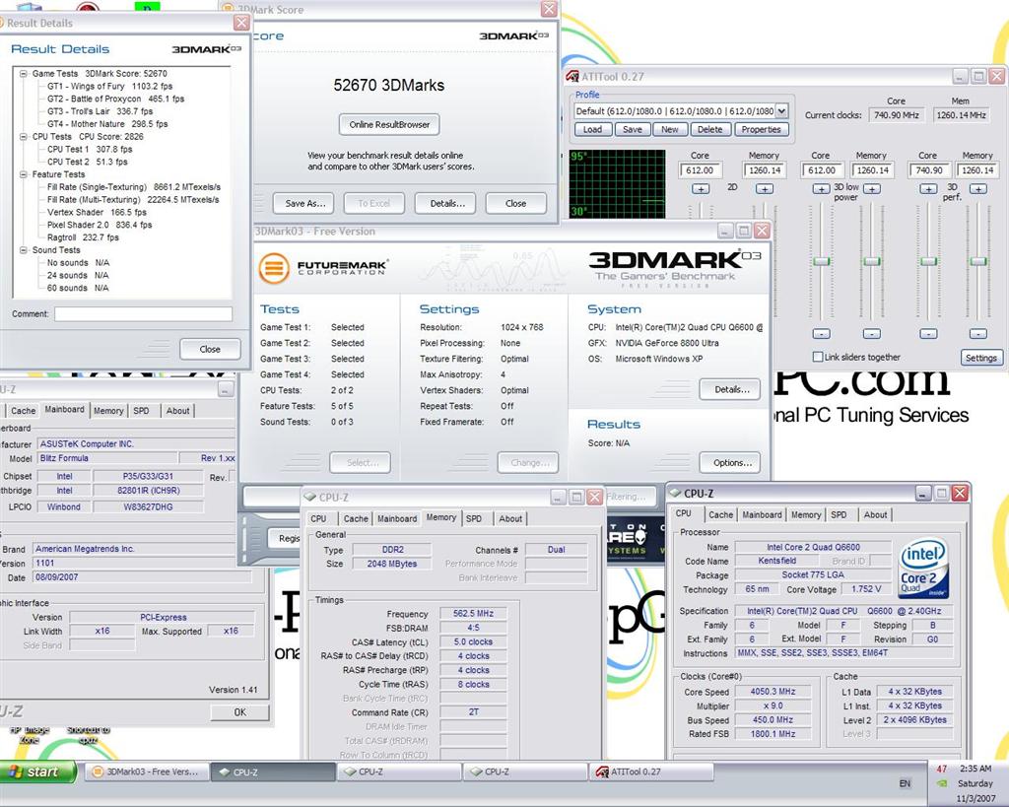Click middle CPU-Z title bar icon
Image resolution: width=1009 pixels, height=807 pixels.
point(310,497)
